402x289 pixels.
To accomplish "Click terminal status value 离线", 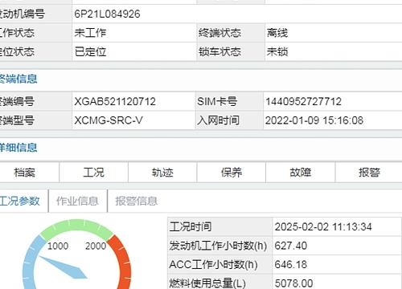I will click(277, 33).
